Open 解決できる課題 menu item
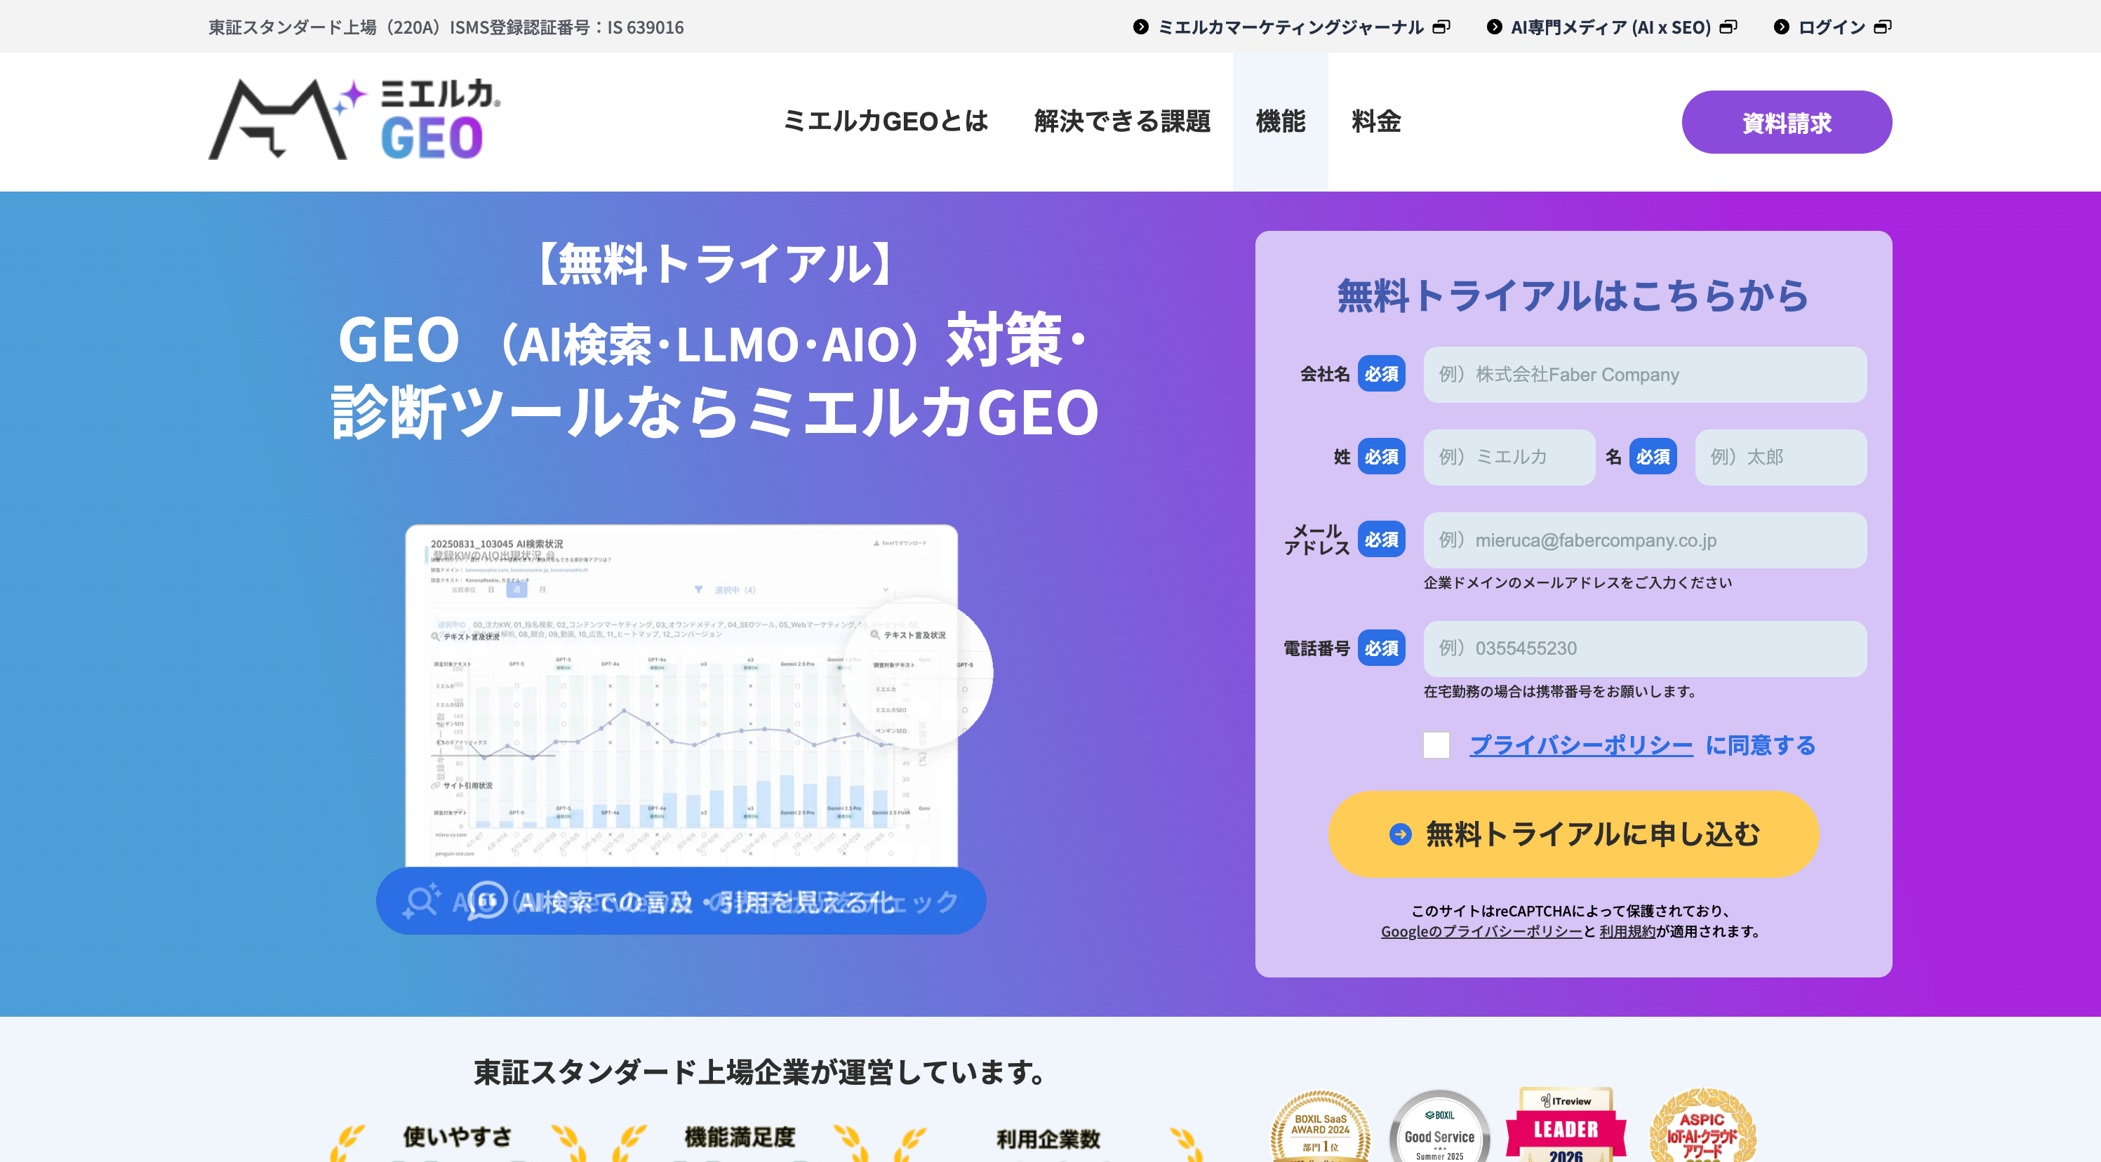 pos(1121,121)
